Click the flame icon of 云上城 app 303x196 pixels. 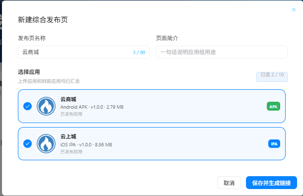46,144
